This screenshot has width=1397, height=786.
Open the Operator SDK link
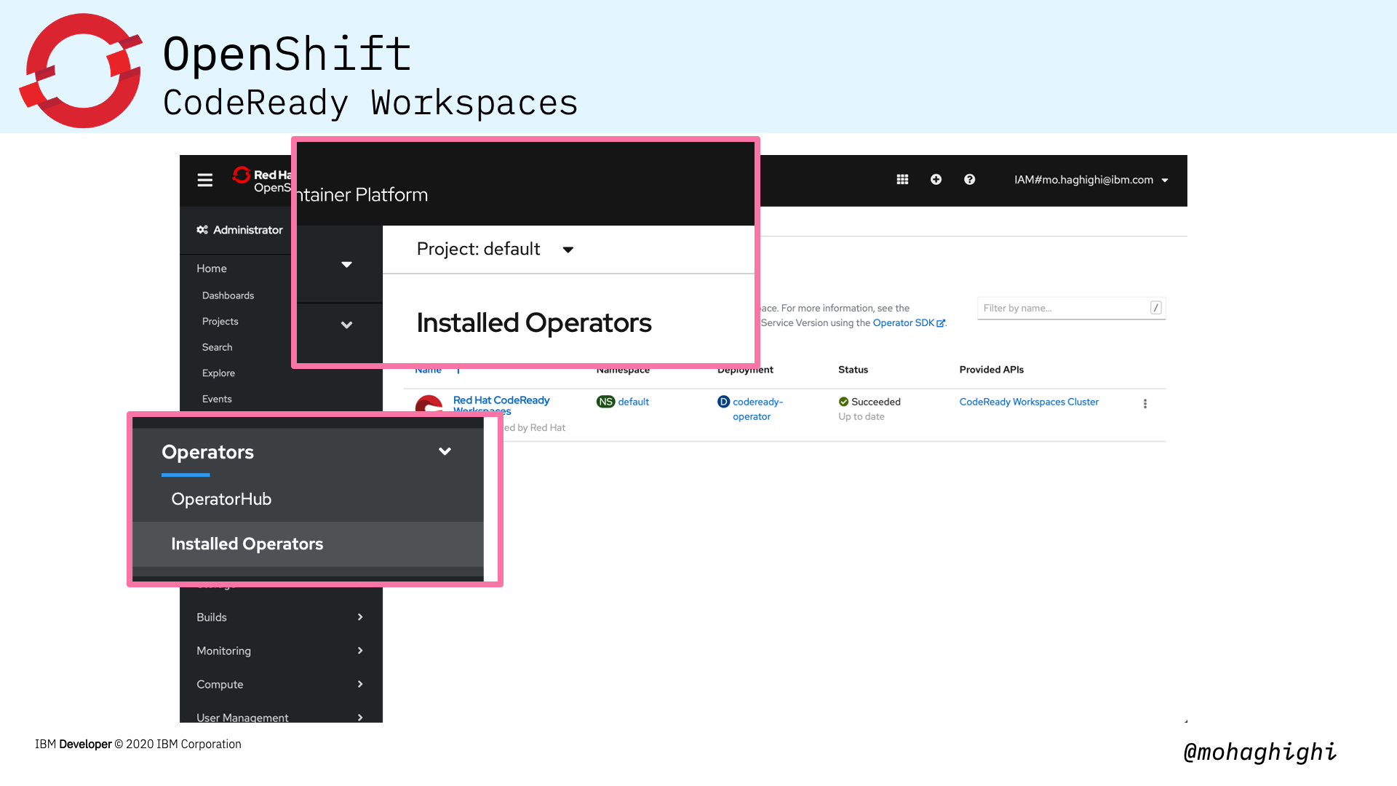click(x=908, y=323)
